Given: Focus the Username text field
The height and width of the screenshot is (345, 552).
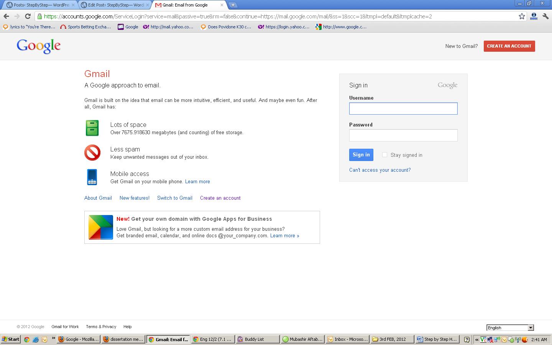Looking at the screenshot, I should [403, 108].
